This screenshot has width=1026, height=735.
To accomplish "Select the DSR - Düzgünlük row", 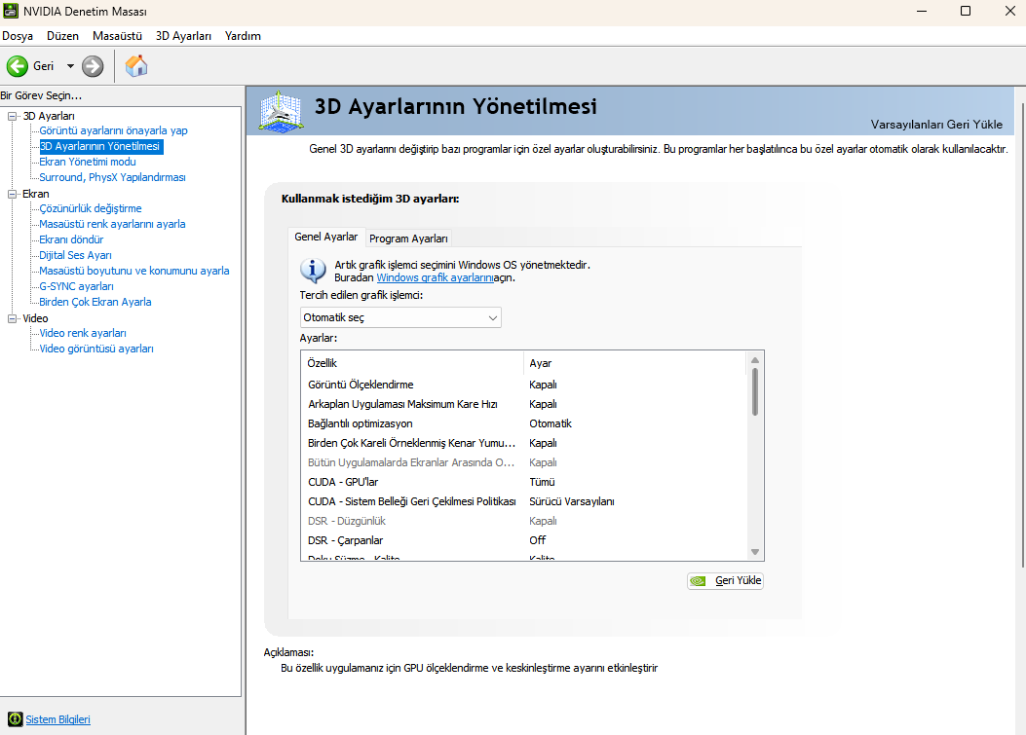I will (525, 521).
